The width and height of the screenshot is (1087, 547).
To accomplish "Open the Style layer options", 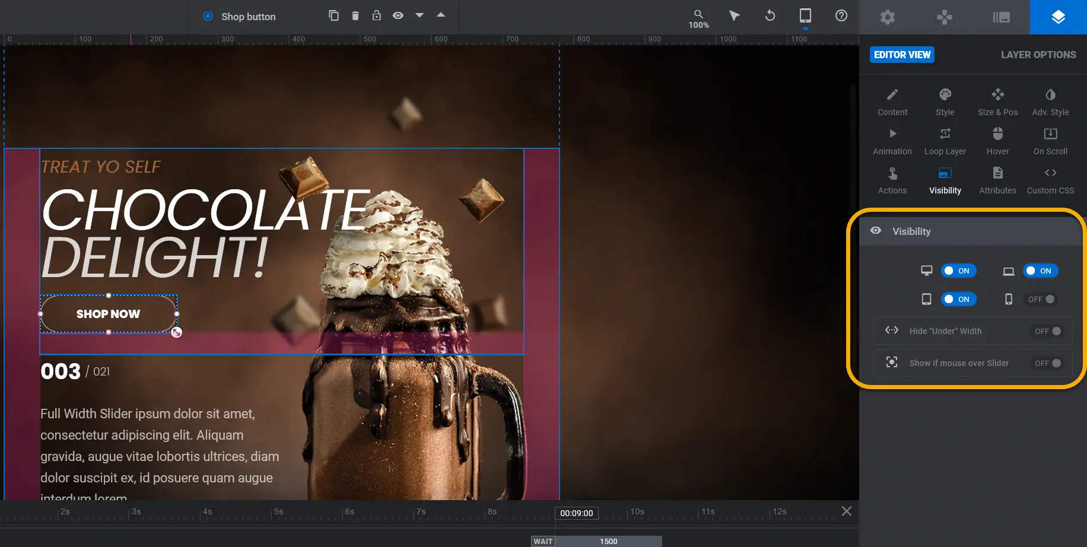I will [945, 103].
